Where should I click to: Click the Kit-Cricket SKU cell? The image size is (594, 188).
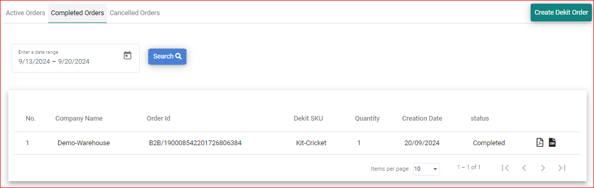311,143
